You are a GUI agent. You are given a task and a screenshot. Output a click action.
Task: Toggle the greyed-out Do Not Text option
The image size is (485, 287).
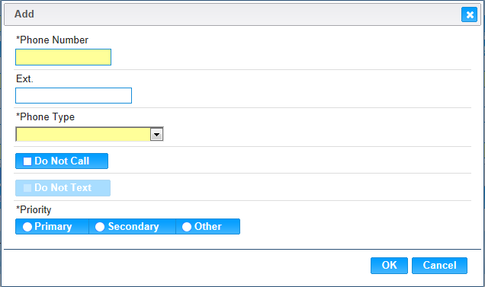pos(63,188)
